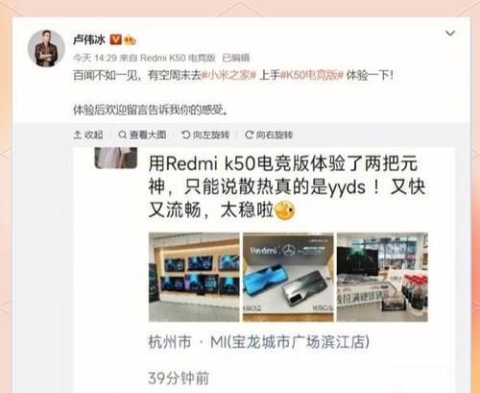Click the commenter's avatar in the embedded image
The image size is (480, 393).
116,158
